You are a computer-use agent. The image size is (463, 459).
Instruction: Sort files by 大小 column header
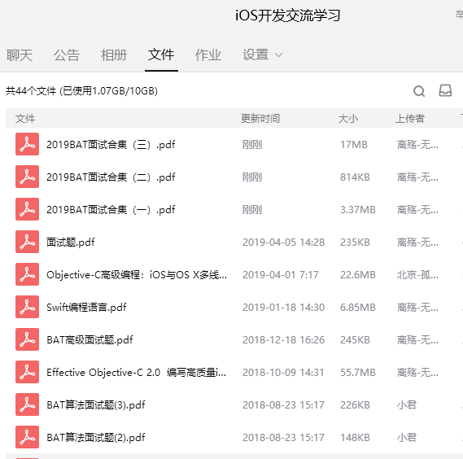(347, 119)
